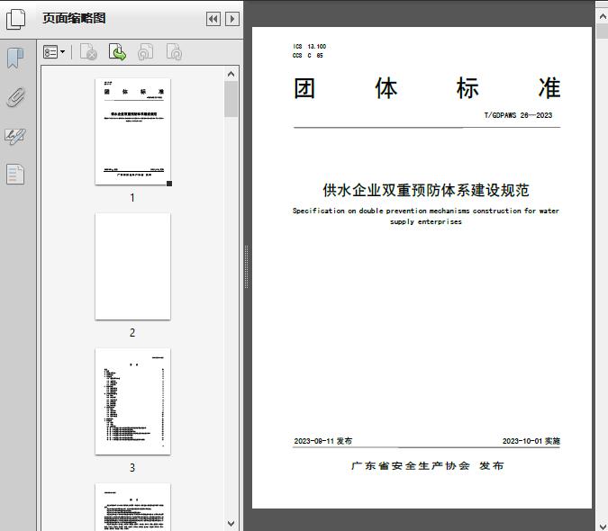The height and width of the screenshot is (531, 608).
Task: Click the insert pages green-arrow icon
Action: point(117,52)
